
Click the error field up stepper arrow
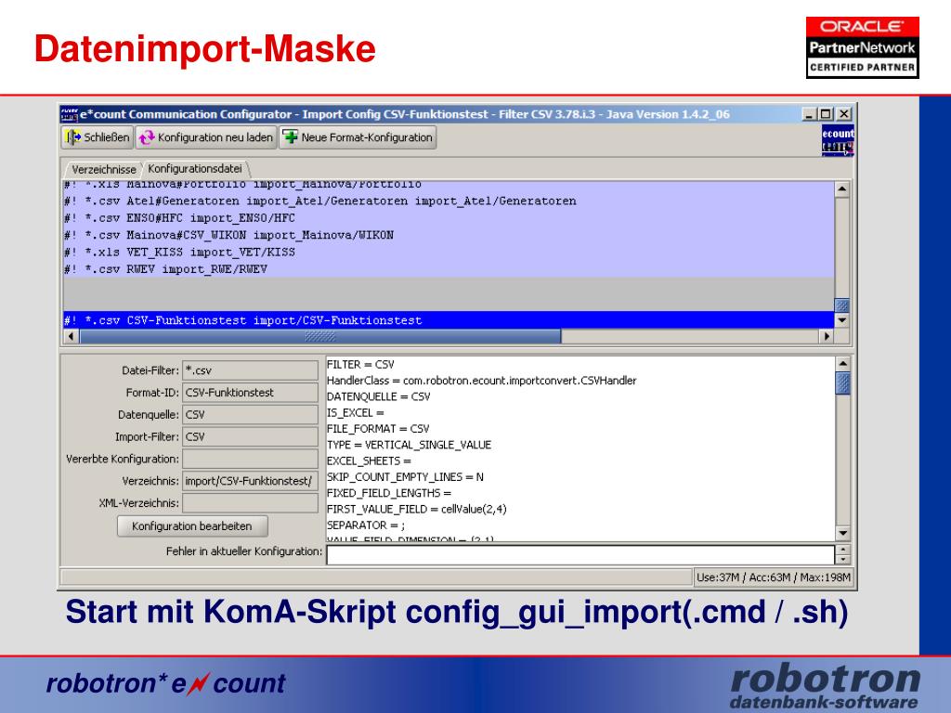tap(842, 550)
